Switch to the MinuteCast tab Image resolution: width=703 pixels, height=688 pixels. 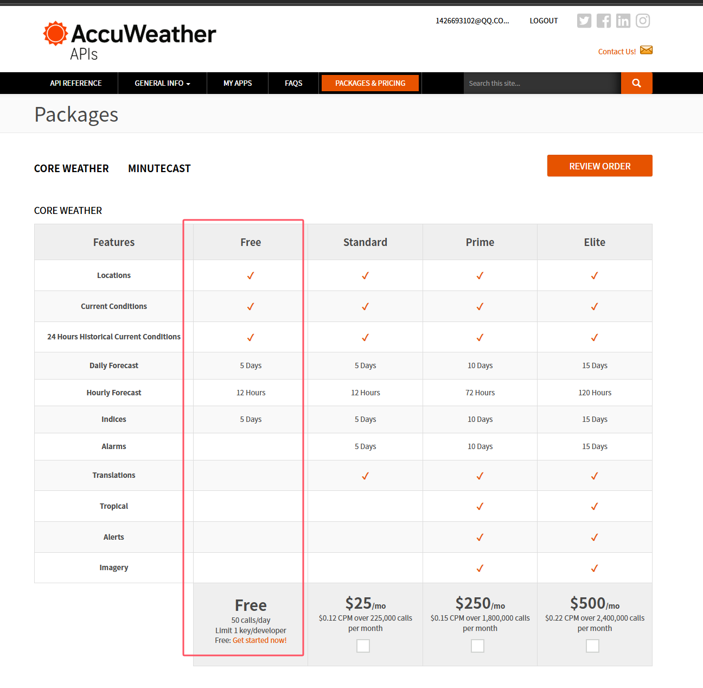click(x=159, y=168)
